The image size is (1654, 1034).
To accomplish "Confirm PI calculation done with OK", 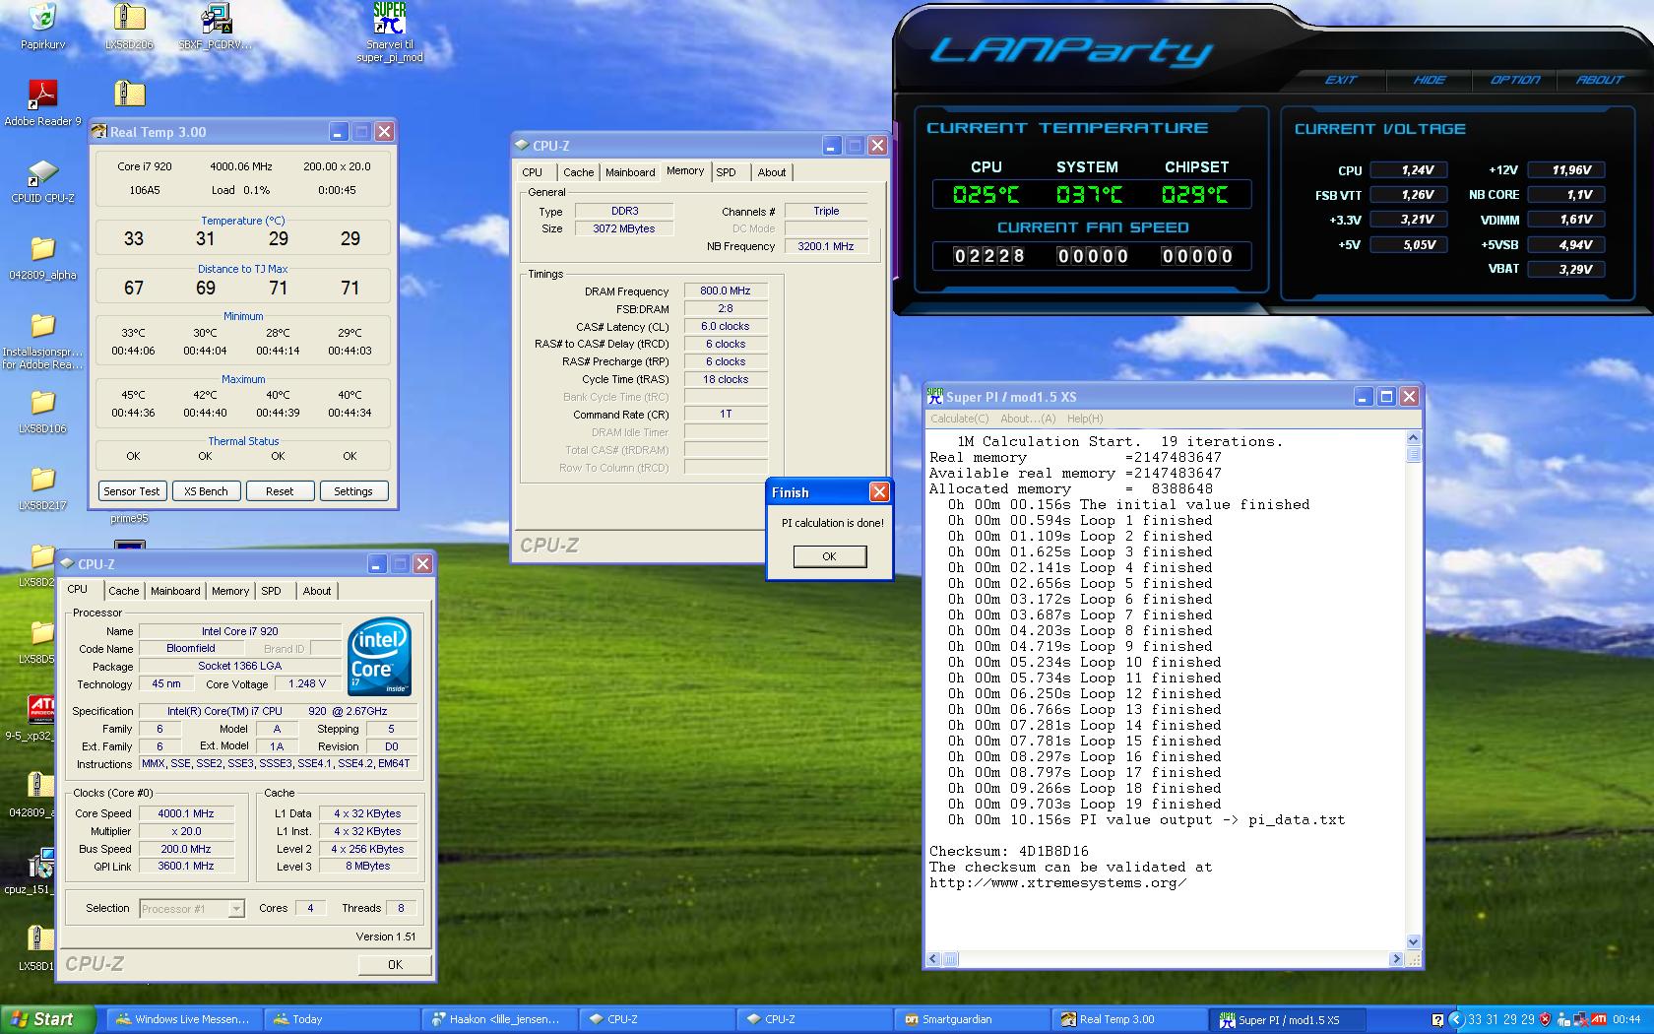I will tap(829, 556).
